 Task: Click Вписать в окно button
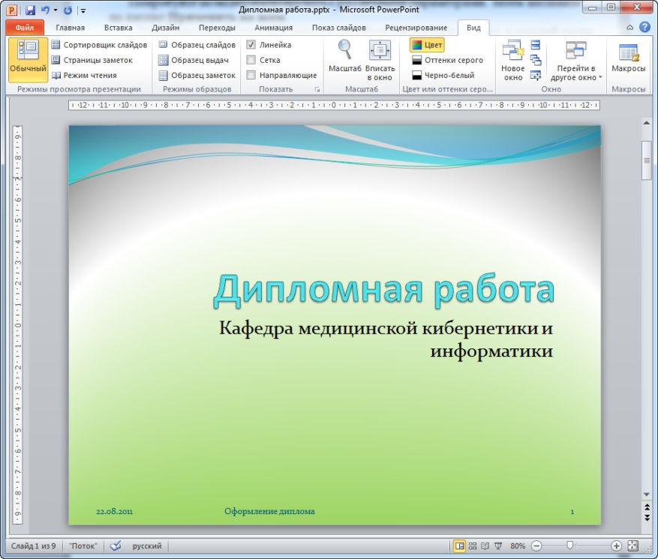tap(380, 60)
